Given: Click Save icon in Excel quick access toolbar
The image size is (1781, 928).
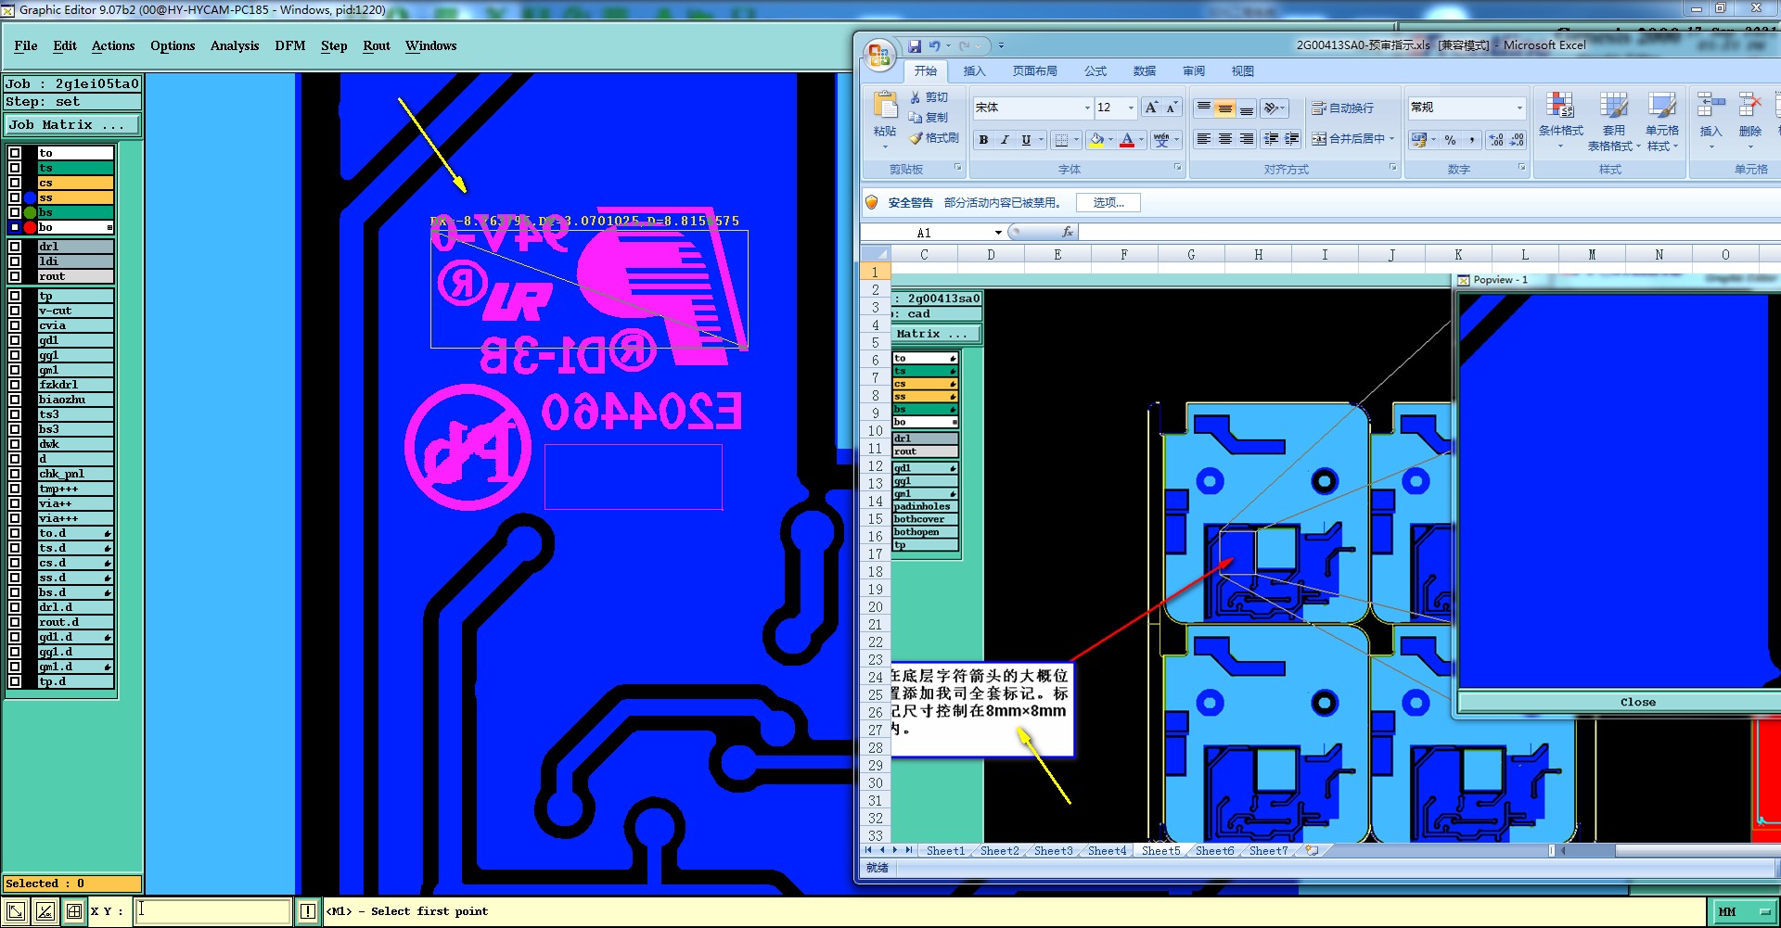Looking at the screenshot, I should tap(915, 45).
